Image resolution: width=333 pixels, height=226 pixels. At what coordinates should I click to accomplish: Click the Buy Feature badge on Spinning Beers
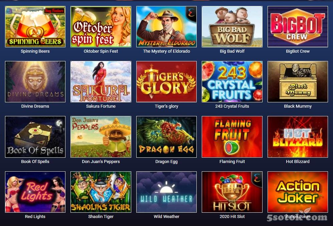54,11
